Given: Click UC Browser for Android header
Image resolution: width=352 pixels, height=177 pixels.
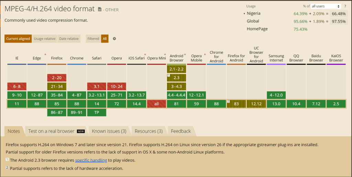Looking at the screenshot, I should [256, 55].
